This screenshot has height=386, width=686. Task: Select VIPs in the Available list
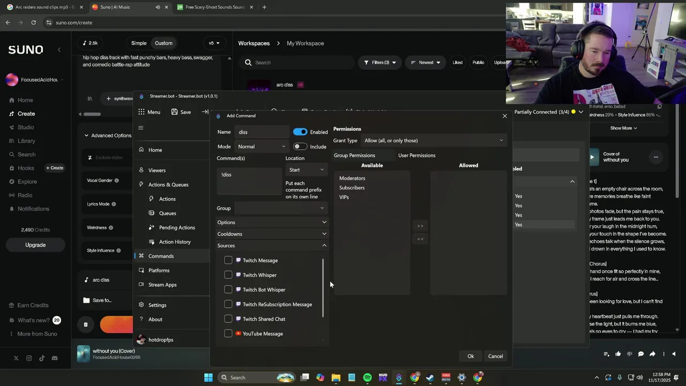click(x=344, y=197)
